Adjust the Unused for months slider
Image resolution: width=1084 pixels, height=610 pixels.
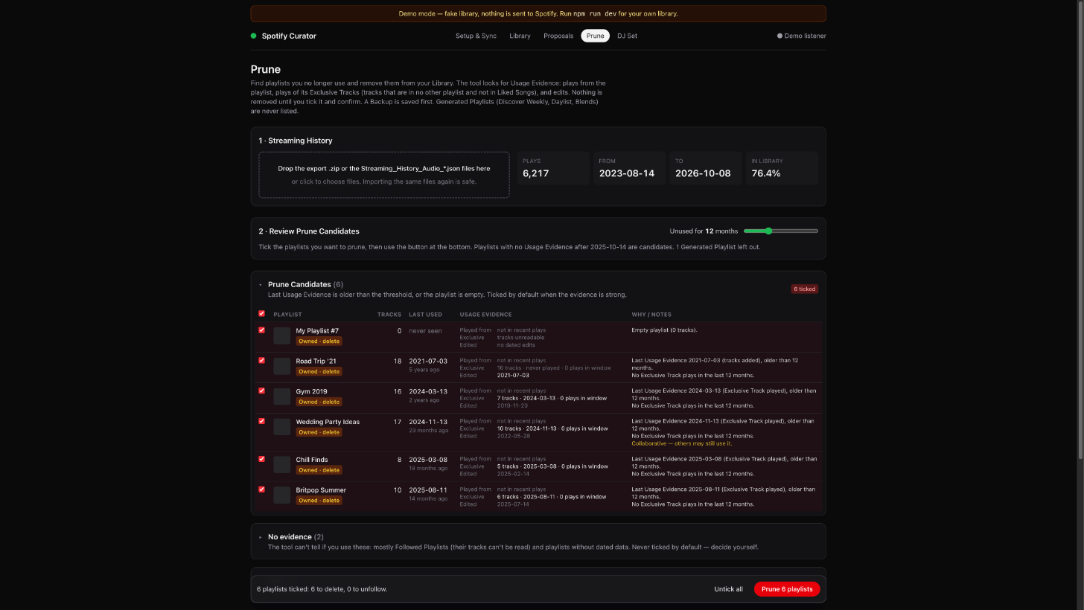tap(781, 231)
